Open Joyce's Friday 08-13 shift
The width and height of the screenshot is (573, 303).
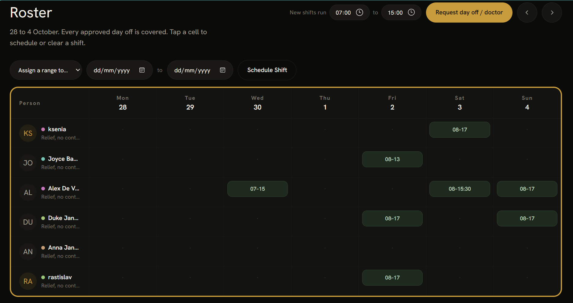pos(392,159)
